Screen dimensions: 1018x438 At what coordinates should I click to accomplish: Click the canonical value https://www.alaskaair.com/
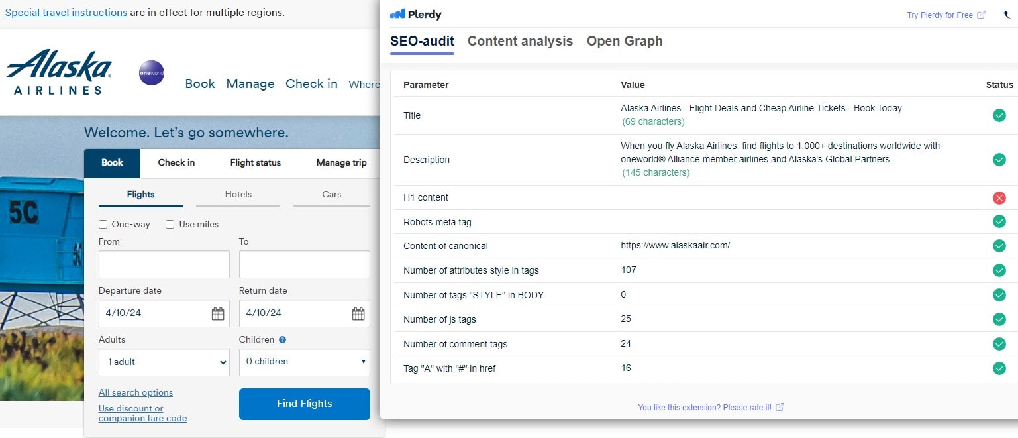[x=675, y=246]
